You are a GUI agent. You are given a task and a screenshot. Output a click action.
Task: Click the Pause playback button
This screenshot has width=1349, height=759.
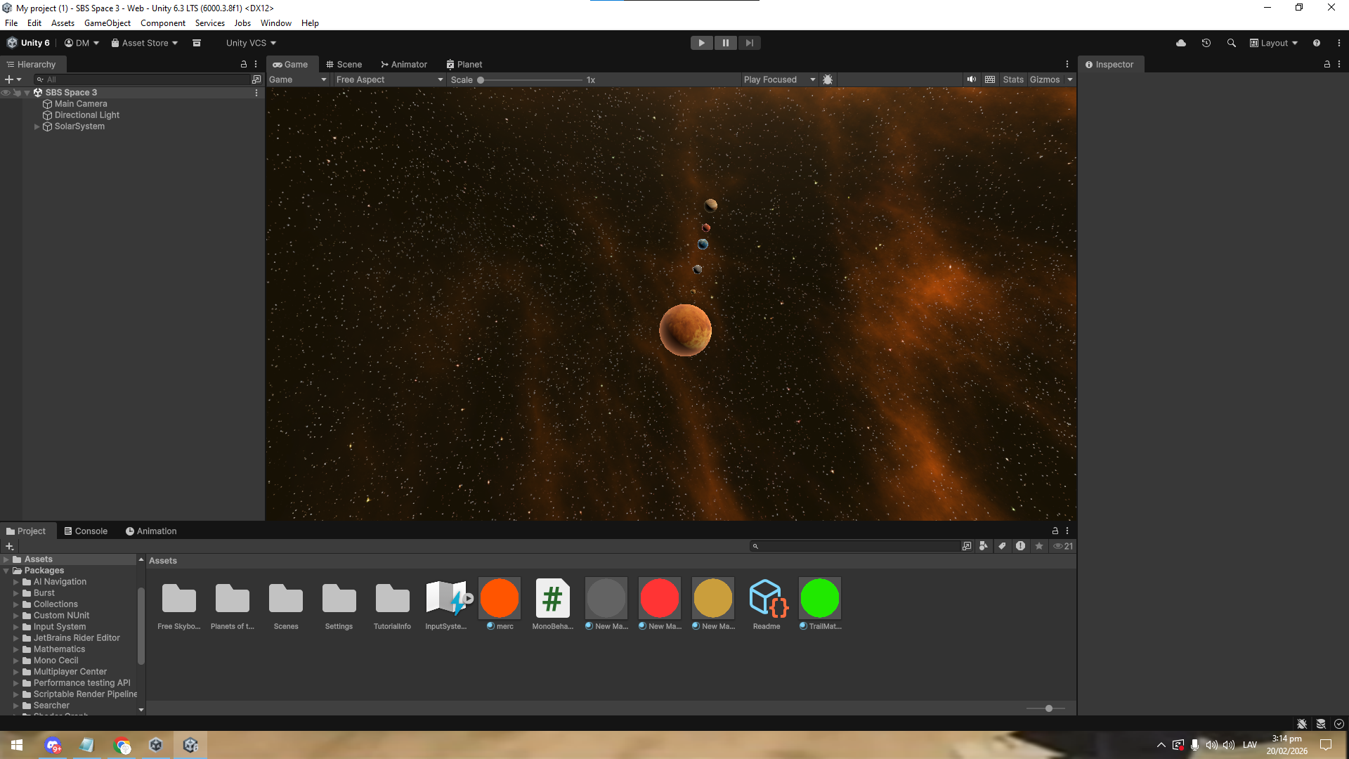click(725, 43)
